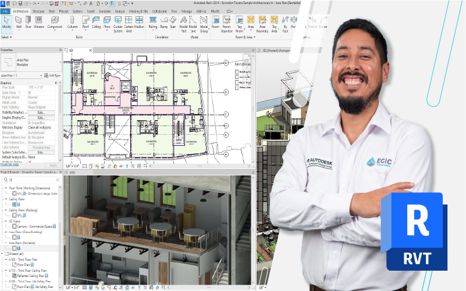Select the Room tool
This screenshot has height=291, width=466.
(x=215, y=23)
